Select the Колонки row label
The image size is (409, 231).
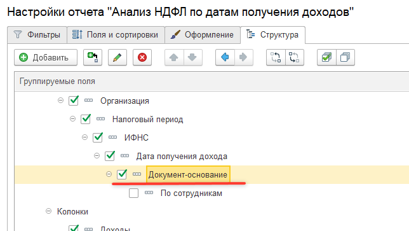click(72, 212)
